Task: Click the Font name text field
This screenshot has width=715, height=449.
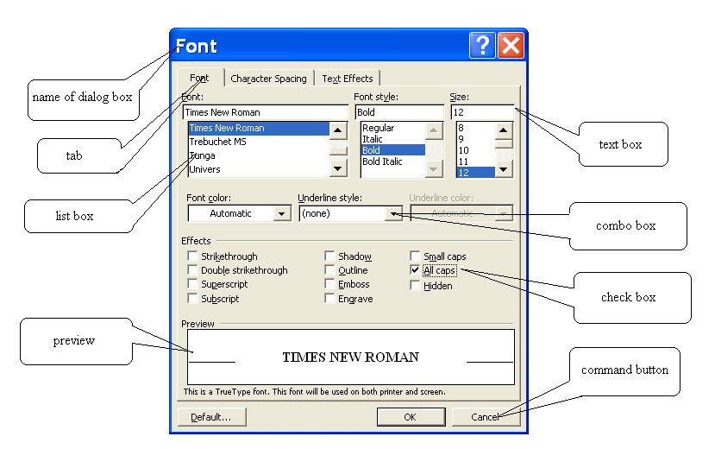Action: pos(266,112)
